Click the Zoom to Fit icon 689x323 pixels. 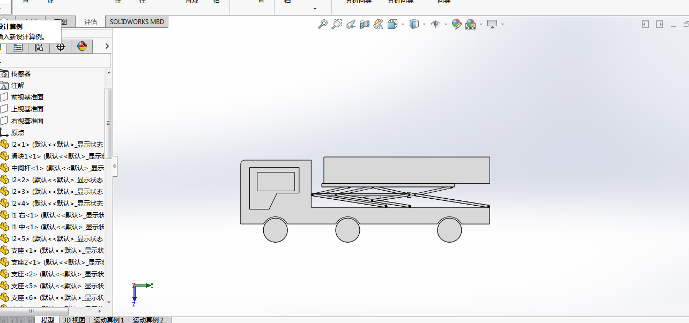[x=323, y=24]
